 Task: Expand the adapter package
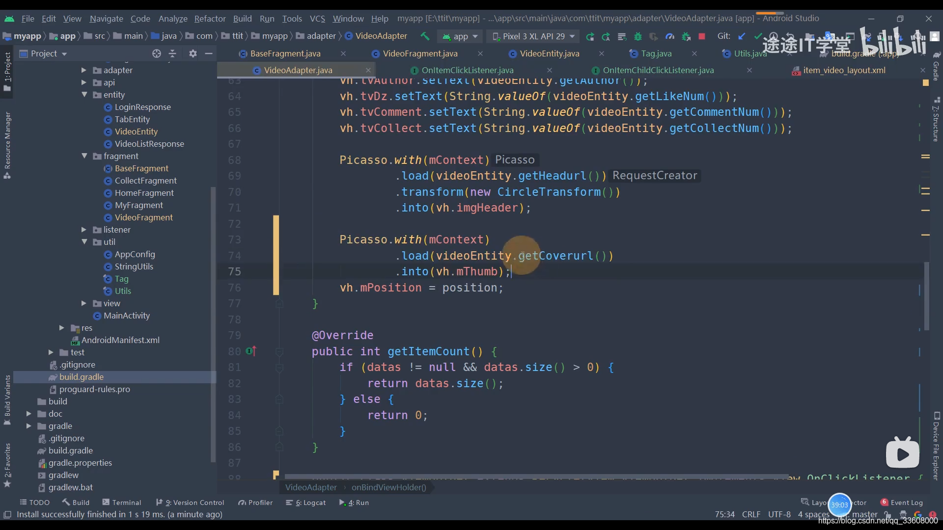[84, 70]
